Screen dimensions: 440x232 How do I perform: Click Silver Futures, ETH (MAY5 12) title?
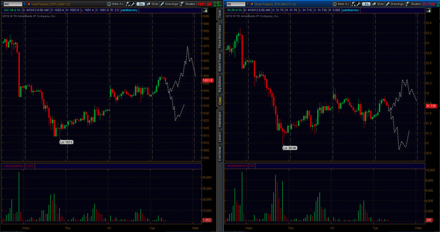click(275, 4)
